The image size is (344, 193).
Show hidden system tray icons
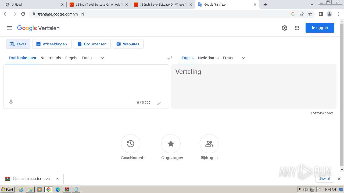300,190
